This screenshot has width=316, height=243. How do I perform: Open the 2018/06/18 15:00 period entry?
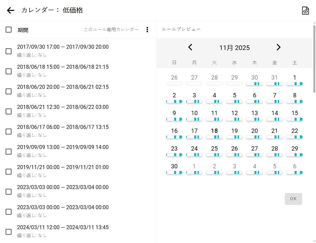pyautogui.click(x=63, y=67)
